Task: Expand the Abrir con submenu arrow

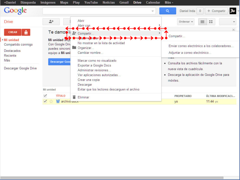Action: coord(159,25)
